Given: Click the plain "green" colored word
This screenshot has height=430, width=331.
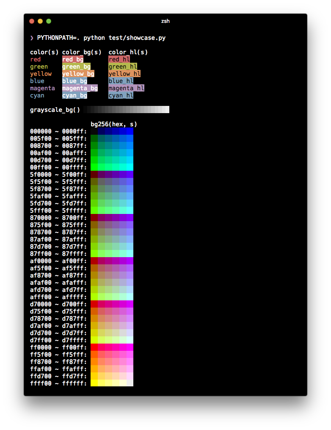Looking at the screenshot, I should (39, 67).
